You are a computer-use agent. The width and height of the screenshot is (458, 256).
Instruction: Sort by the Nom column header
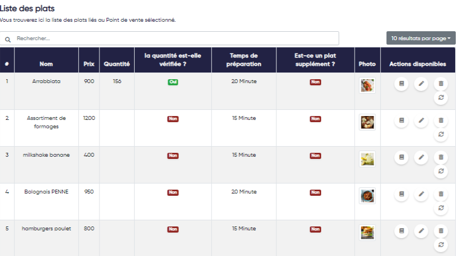click(x=46, y=64)
